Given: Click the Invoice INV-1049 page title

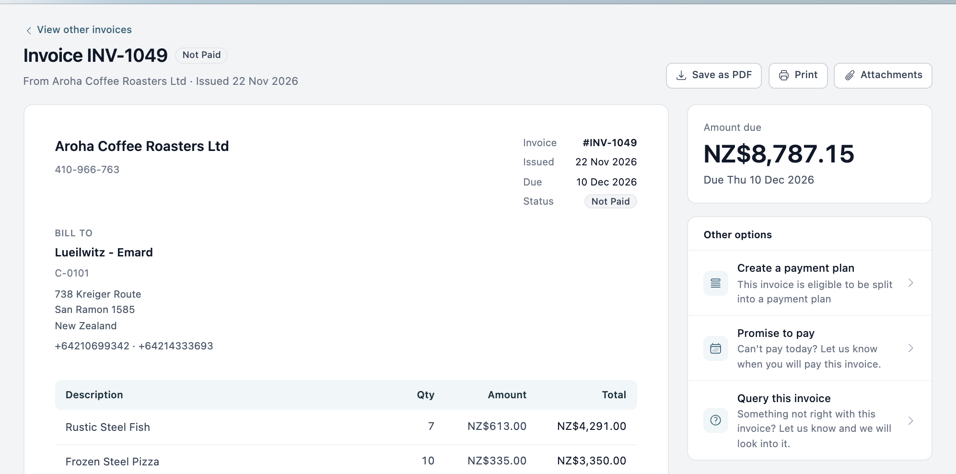Looking at the screenshot, I should [x=95, y=56].
